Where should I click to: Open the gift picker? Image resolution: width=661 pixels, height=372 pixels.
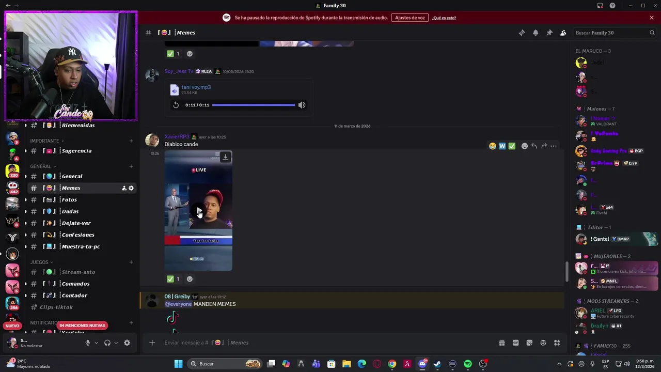(501, 343)
